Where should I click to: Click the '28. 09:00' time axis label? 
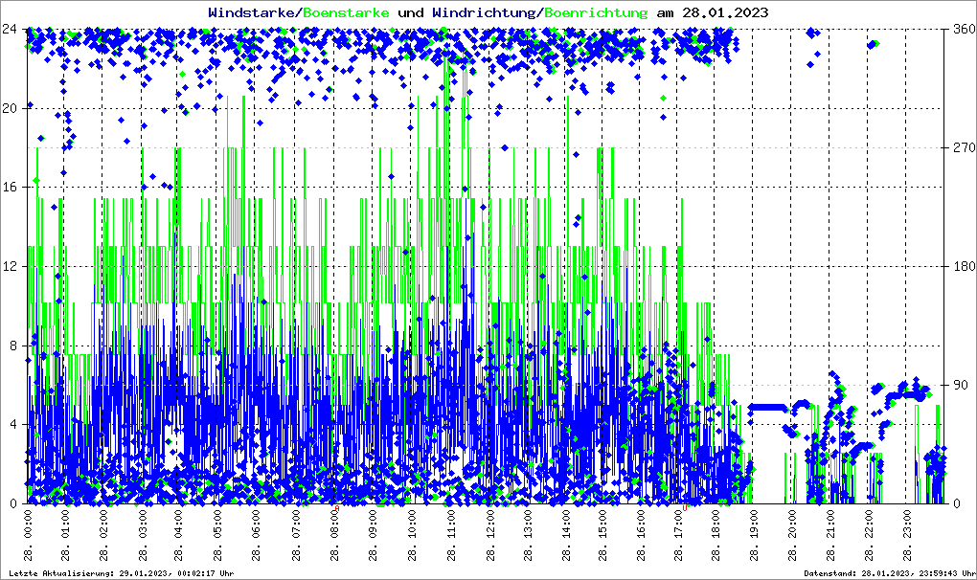[x=372, y=535]
